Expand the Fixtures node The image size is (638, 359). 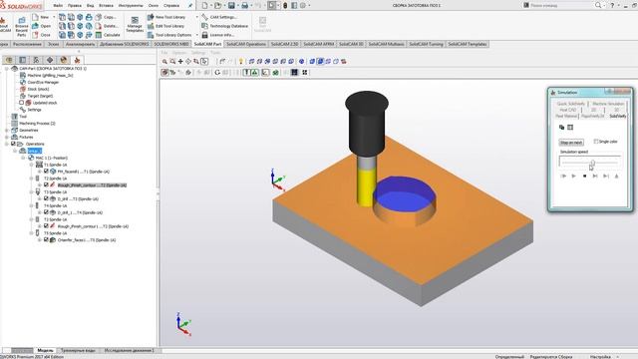click(x=7, y=138)
